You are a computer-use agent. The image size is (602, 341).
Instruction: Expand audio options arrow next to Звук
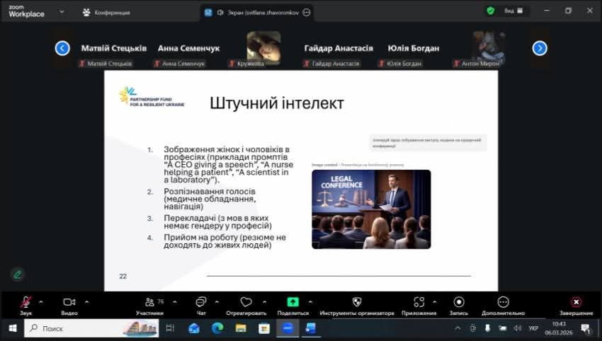pyautogui.click(x=41, y=301)
